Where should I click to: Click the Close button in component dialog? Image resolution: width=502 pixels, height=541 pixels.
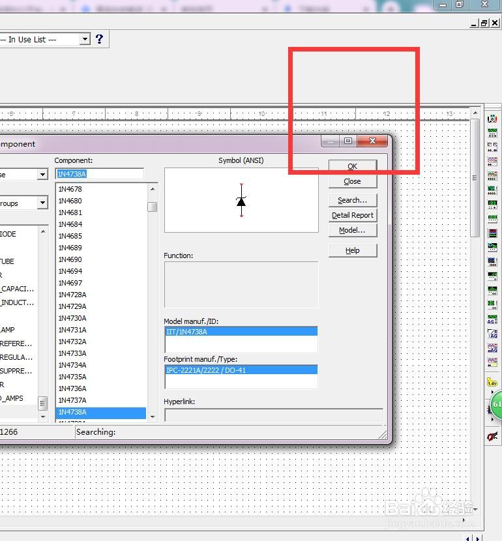coord(353,181)
